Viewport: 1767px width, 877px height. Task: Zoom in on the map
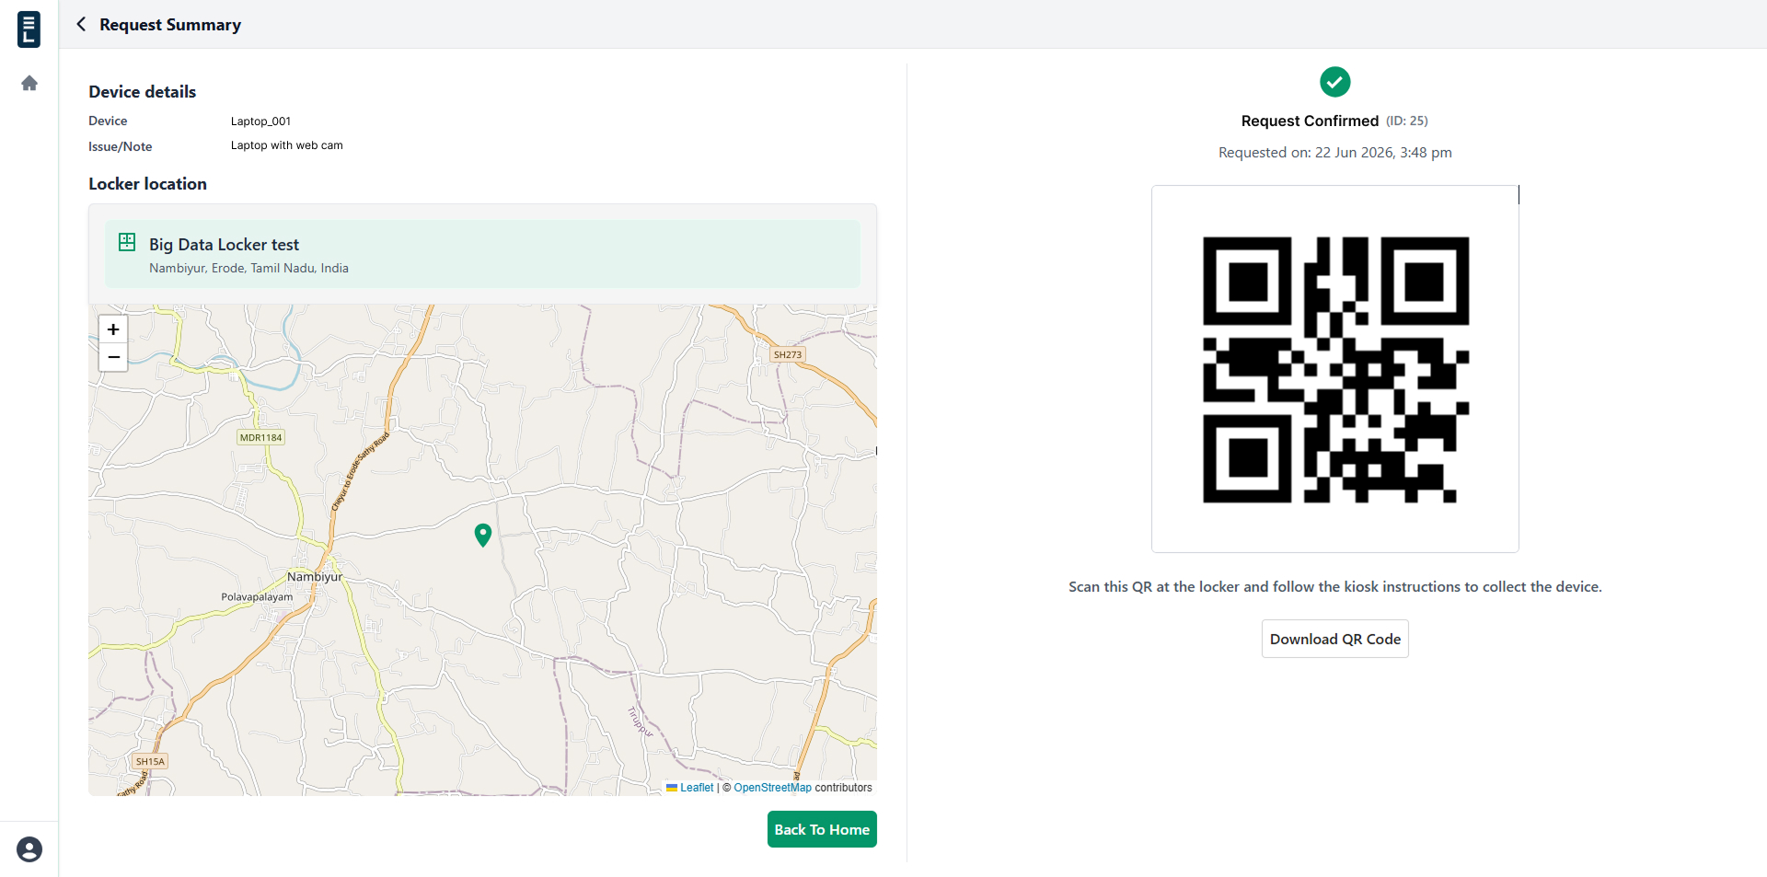(113, 329)
